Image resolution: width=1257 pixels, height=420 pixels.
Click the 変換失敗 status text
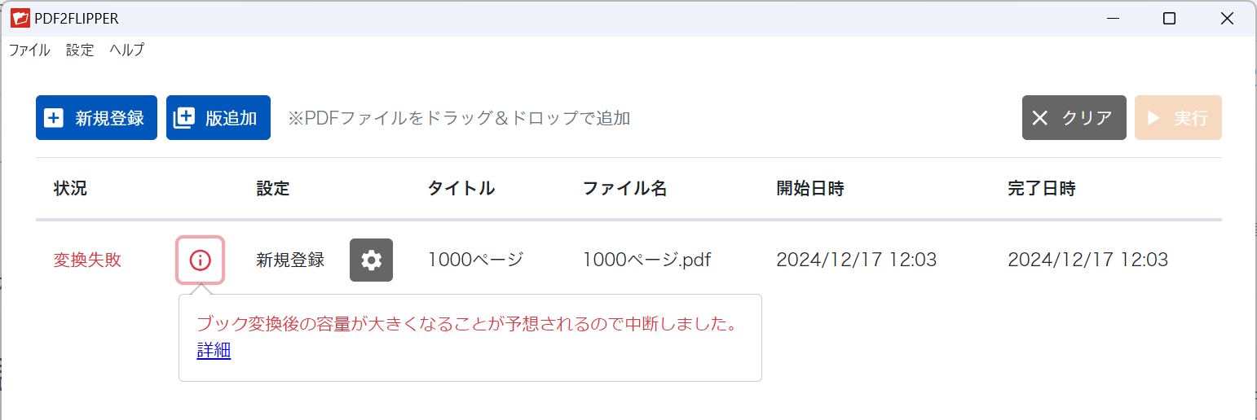click(87, 260)
